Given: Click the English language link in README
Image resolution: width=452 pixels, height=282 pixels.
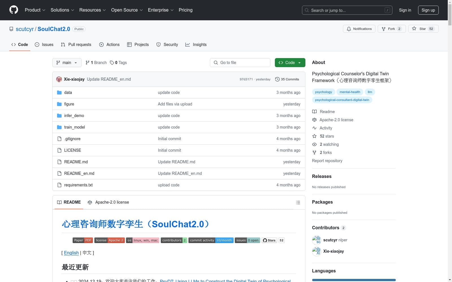Looking at the screenshot, I should click(71, 253).
